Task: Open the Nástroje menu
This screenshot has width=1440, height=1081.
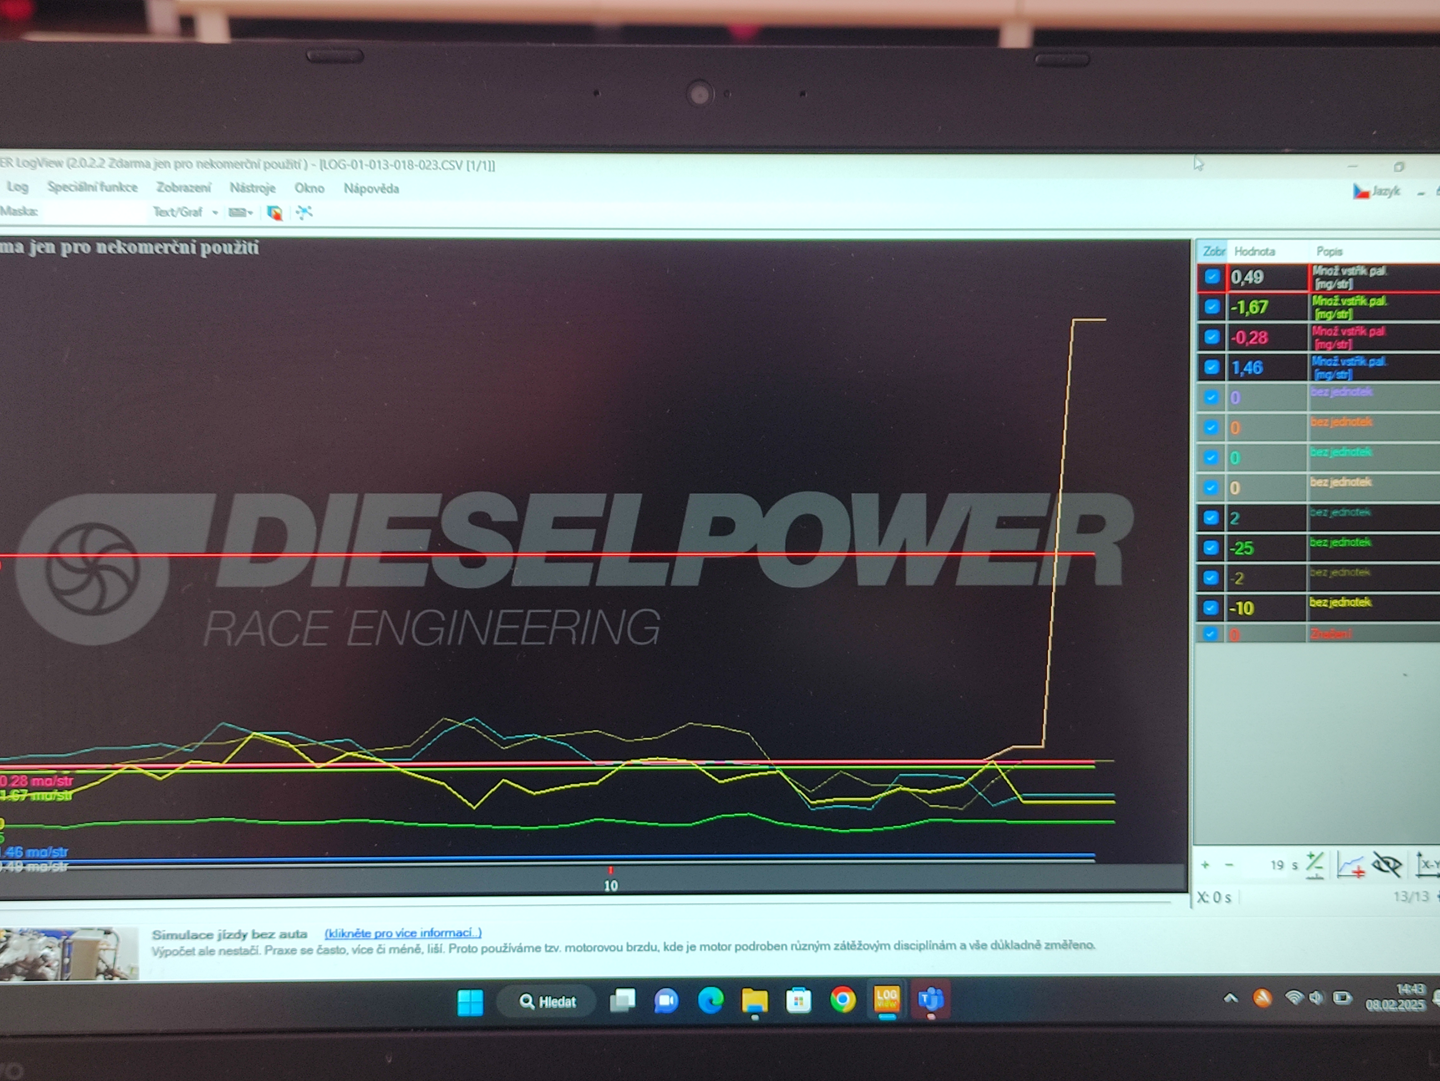Action: pos(253,188)
